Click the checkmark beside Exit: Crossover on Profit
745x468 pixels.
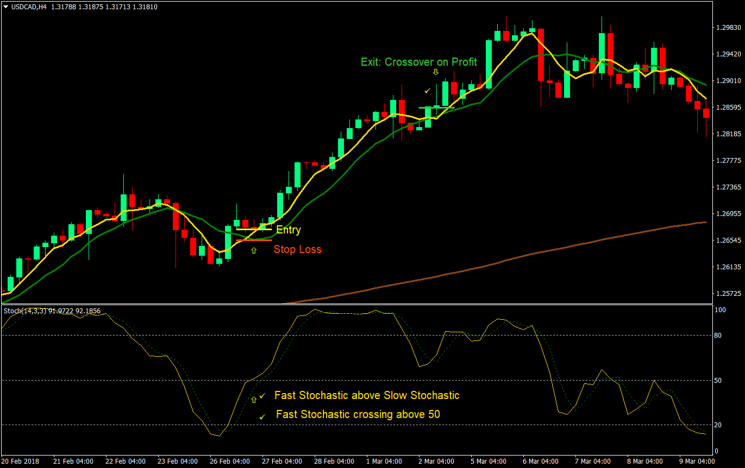coord(427,91)
